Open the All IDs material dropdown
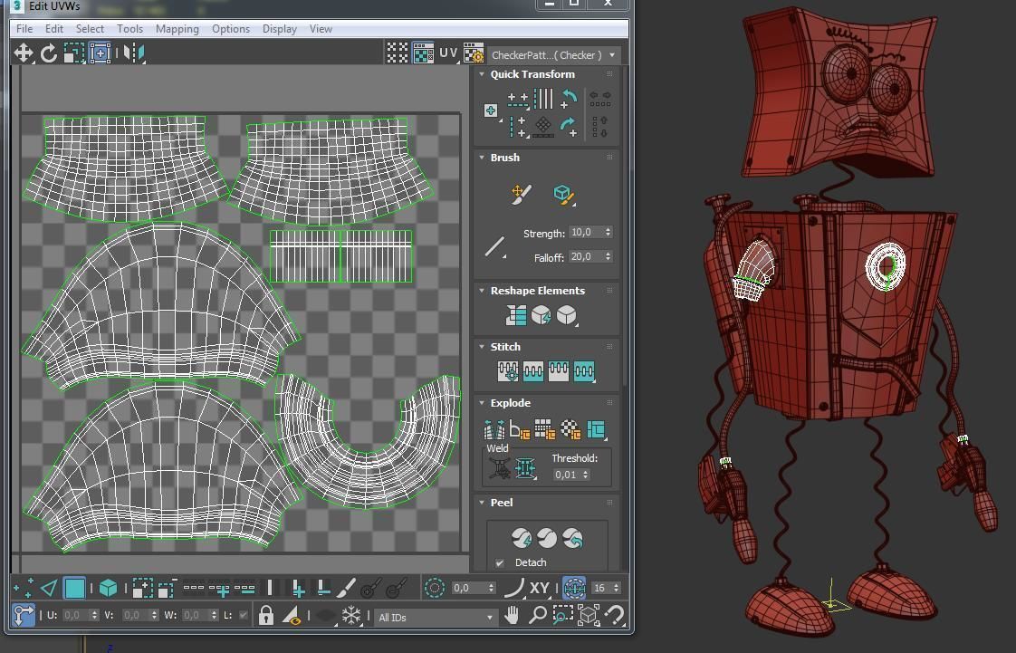The height and width of the screenshot is (653, 1016). pos(436,617)
